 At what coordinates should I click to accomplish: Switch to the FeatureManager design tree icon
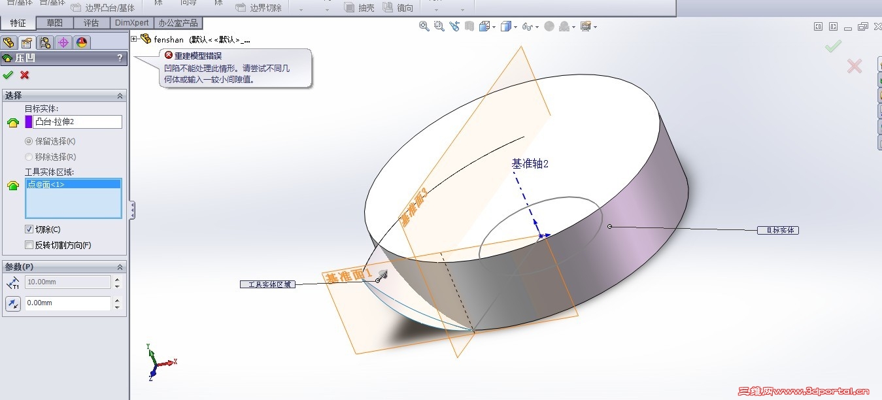coord(8,42)
